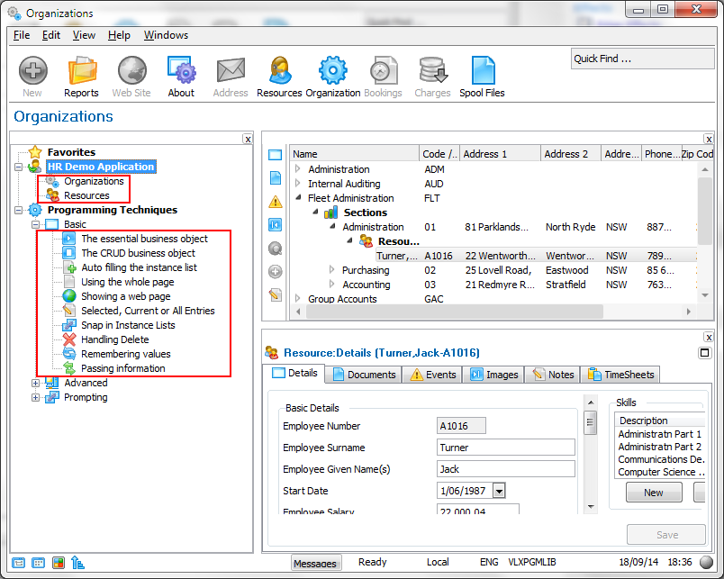
Task: Expand the Internal Auditing row
Action: coord(298,184)
